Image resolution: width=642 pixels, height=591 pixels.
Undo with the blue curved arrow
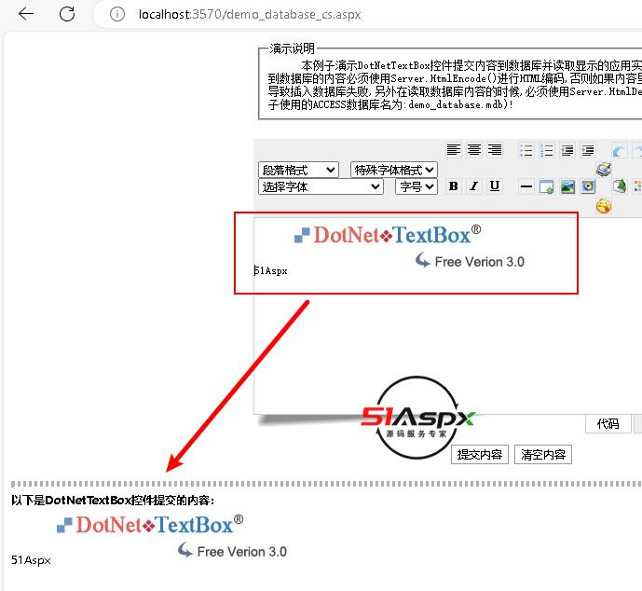pyautogui.click(x=619, y=150)
